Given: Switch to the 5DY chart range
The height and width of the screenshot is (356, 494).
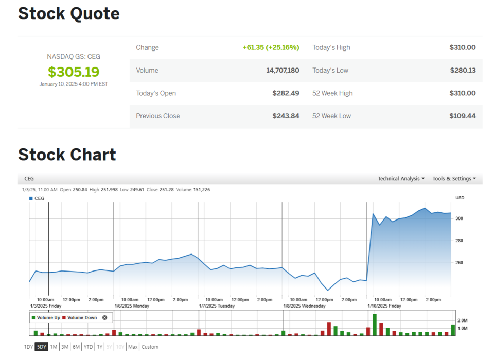Looking at the screenshot, I should pos(42,347).
